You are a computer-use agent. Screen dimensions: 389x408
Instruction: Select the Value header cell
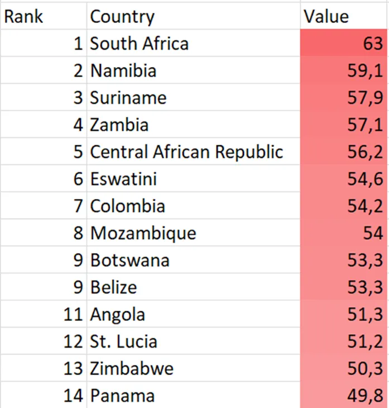344,16
